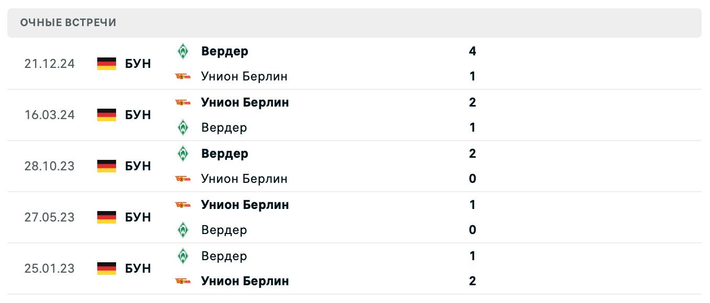The width and height of the screenshot is (710, 303).
Task: Open Вердер team in 21.12.24 match
Action: click(x=225, y=51)
